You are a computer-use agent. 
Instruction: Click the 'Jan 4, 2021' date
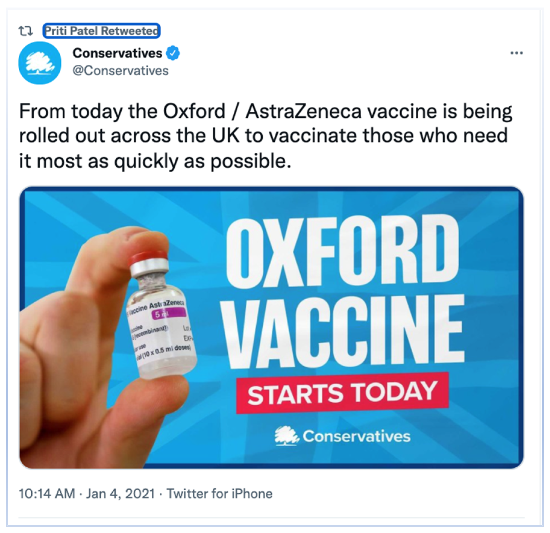coord(120,494)
